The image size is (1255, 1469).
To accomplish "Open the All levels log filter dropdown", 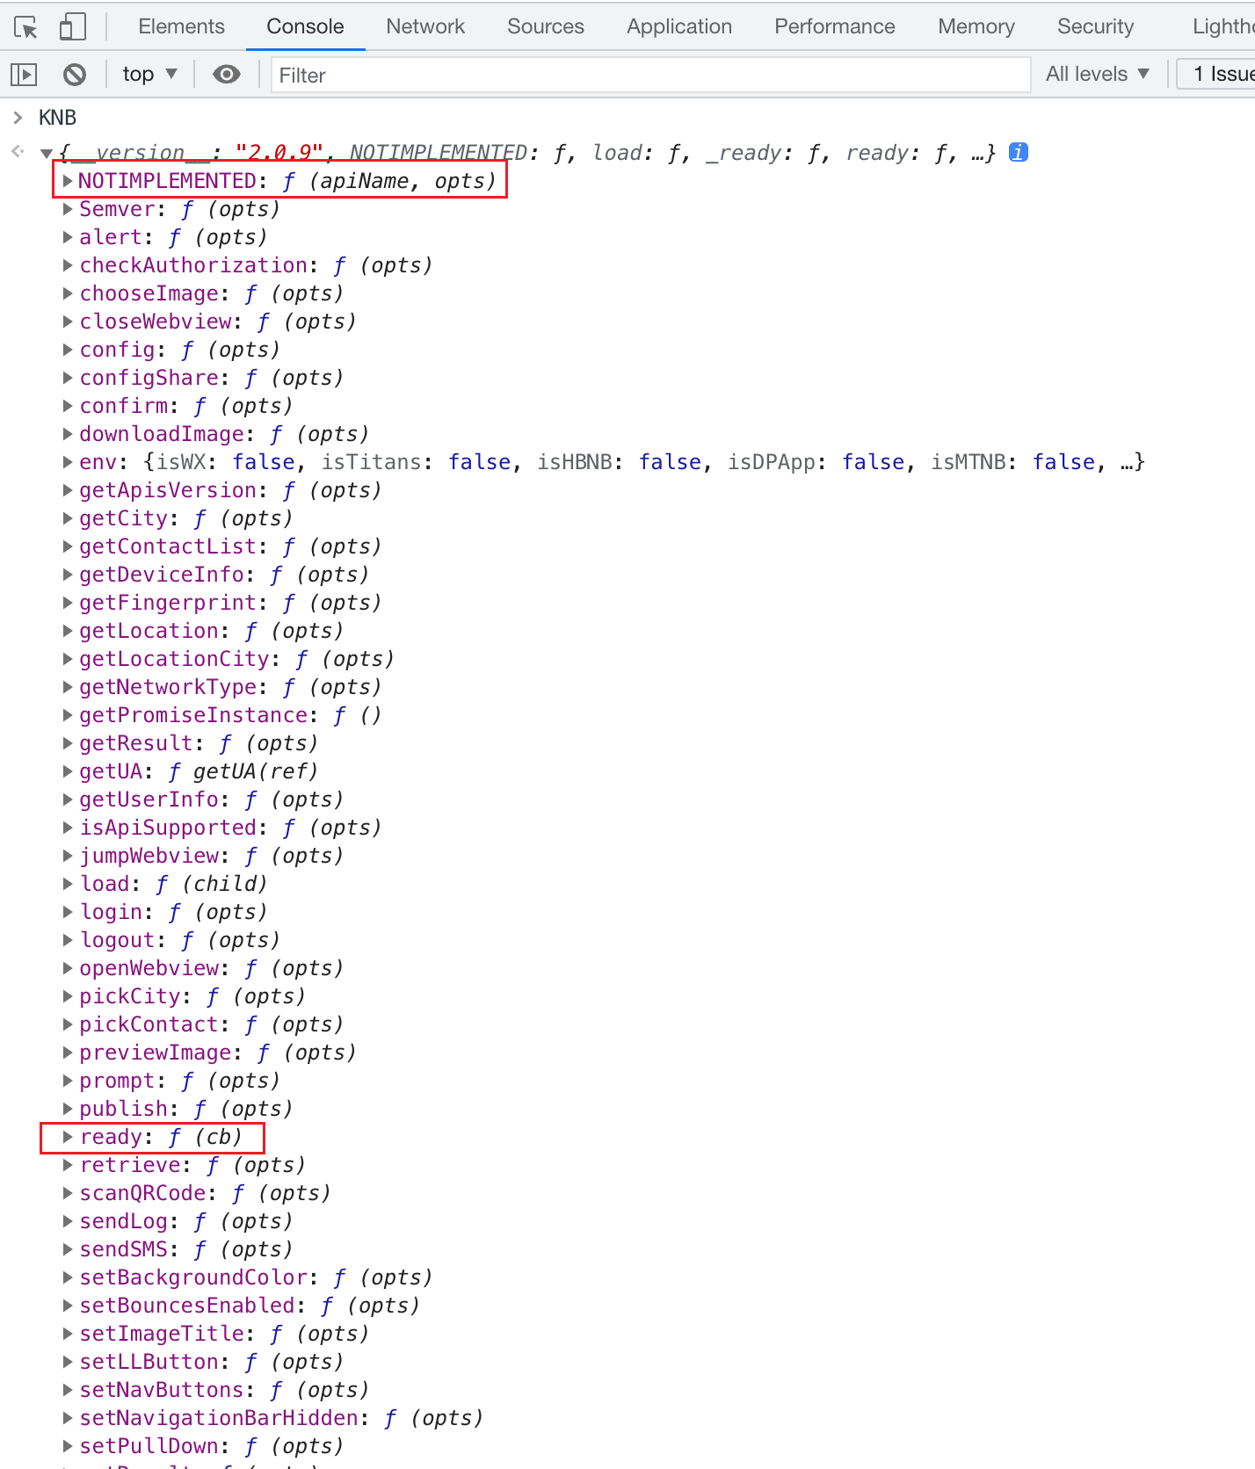I will [x=1097, y=75].
